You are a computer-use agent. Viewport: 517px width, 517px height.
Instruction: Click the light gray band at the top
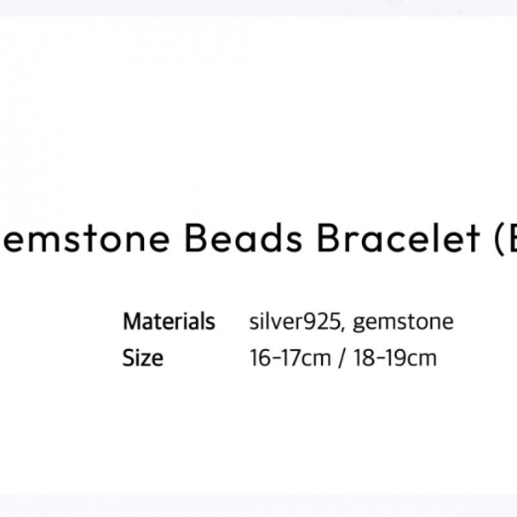[x=258, y=7]
